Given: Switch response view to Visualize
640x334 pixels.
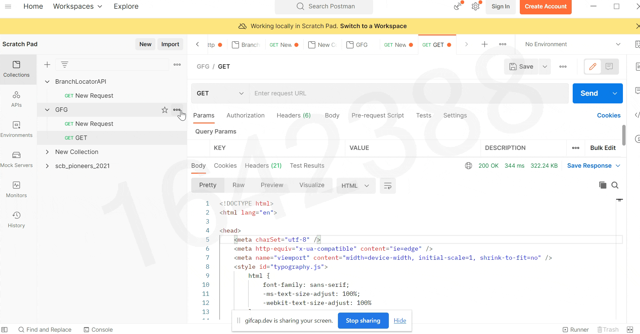Looking at the screenshot, I should 312,185.
